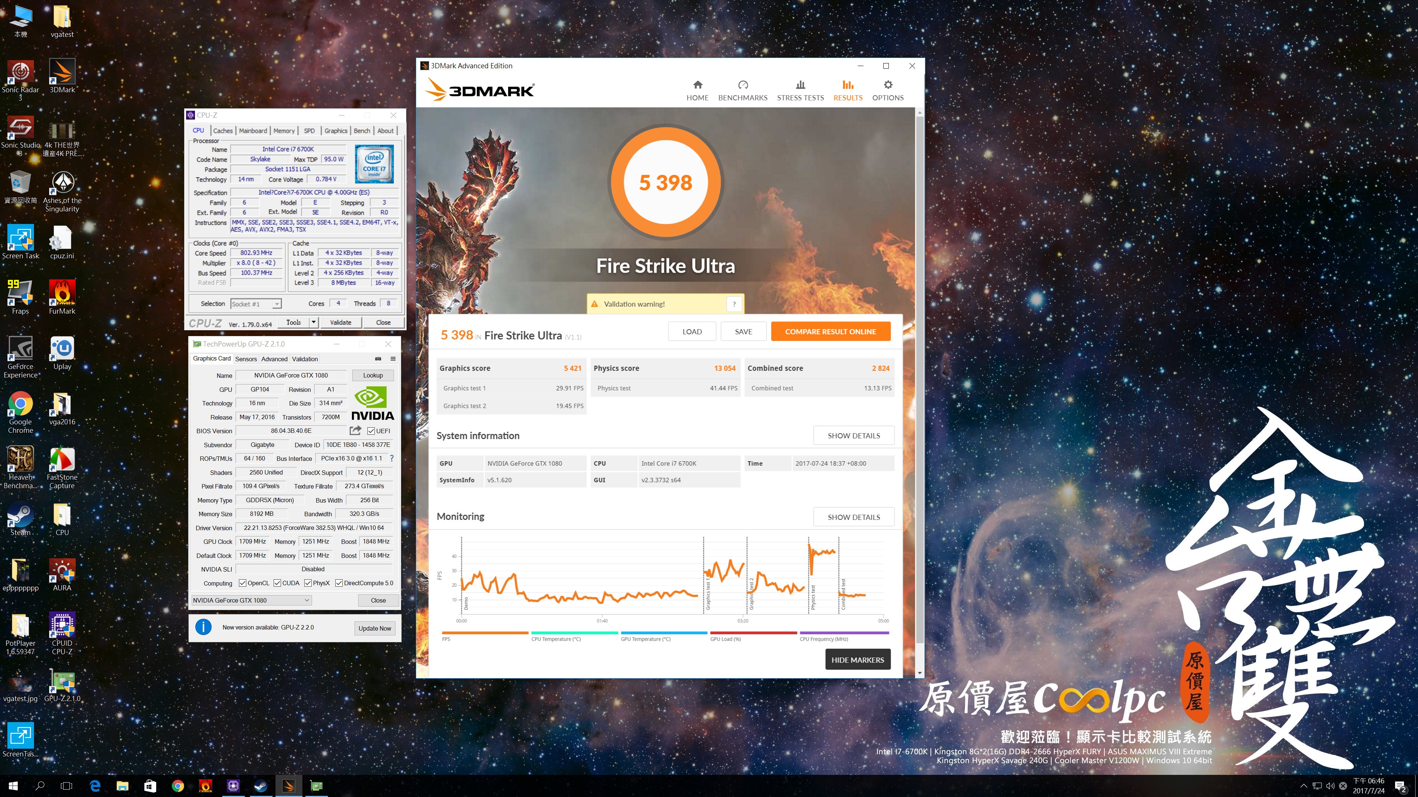Open the Validation tab in GPU-Z
Screen dimensions: 1418x797
click(305, 359)
